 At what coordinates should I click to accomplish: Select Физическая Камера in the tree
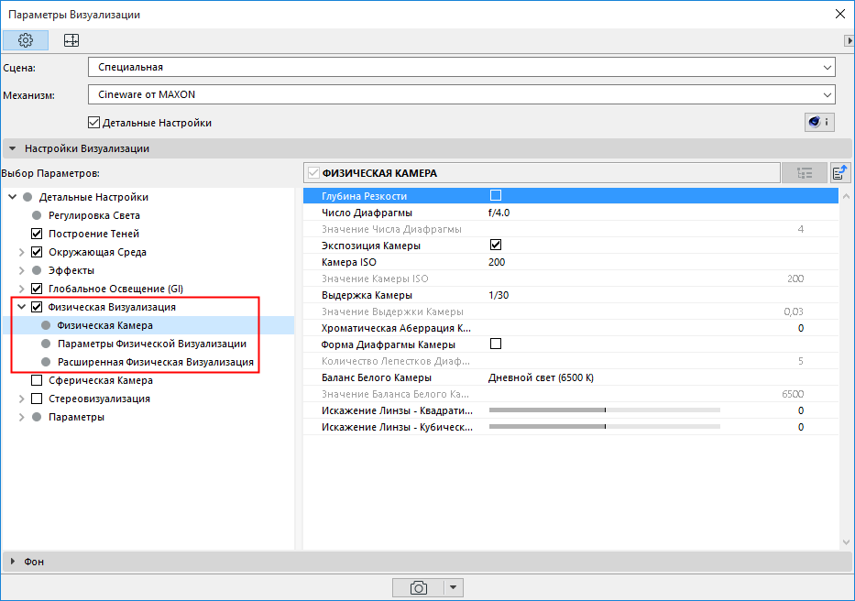104,325
